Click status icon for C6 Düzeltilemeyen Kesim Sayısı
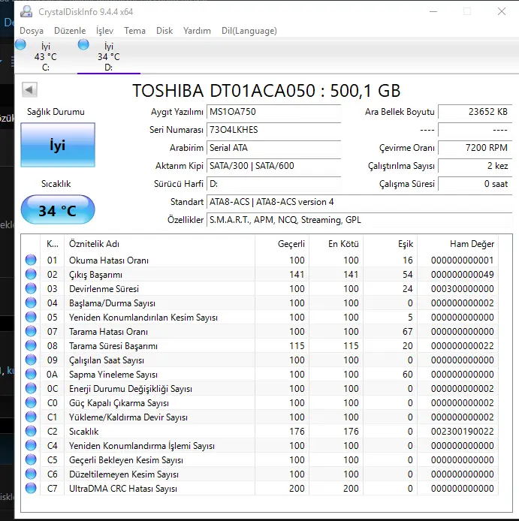 tap(31, 474)
